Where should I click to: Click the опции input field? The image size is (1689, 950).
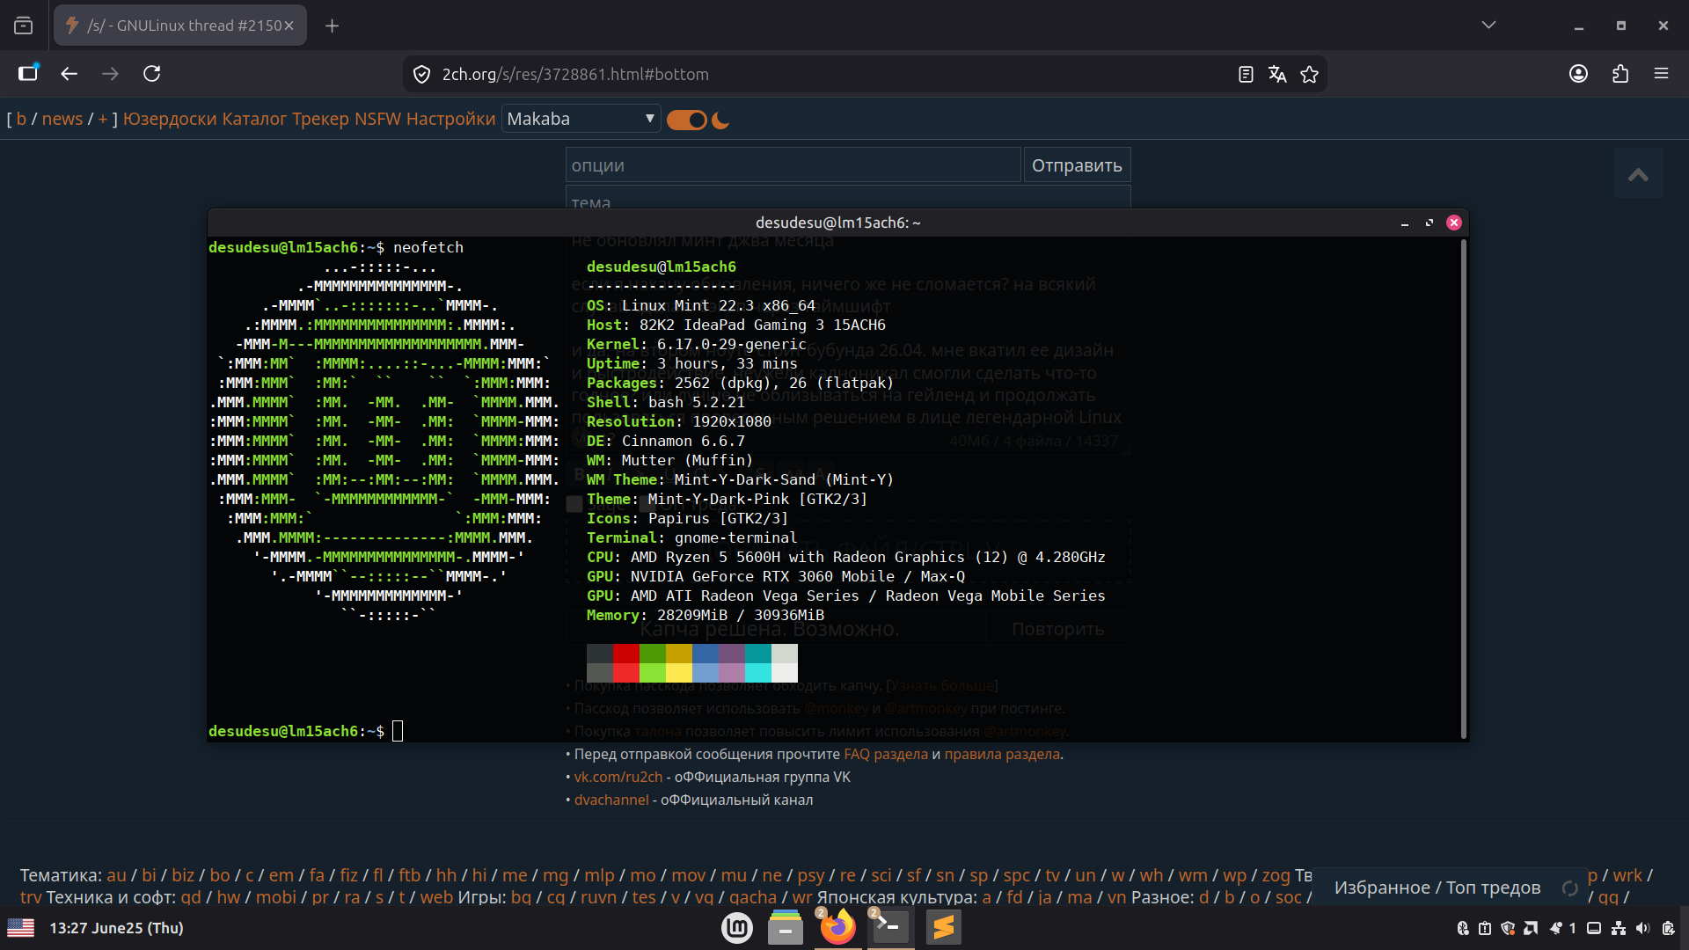pyautogui.click(x=793, y=165)
